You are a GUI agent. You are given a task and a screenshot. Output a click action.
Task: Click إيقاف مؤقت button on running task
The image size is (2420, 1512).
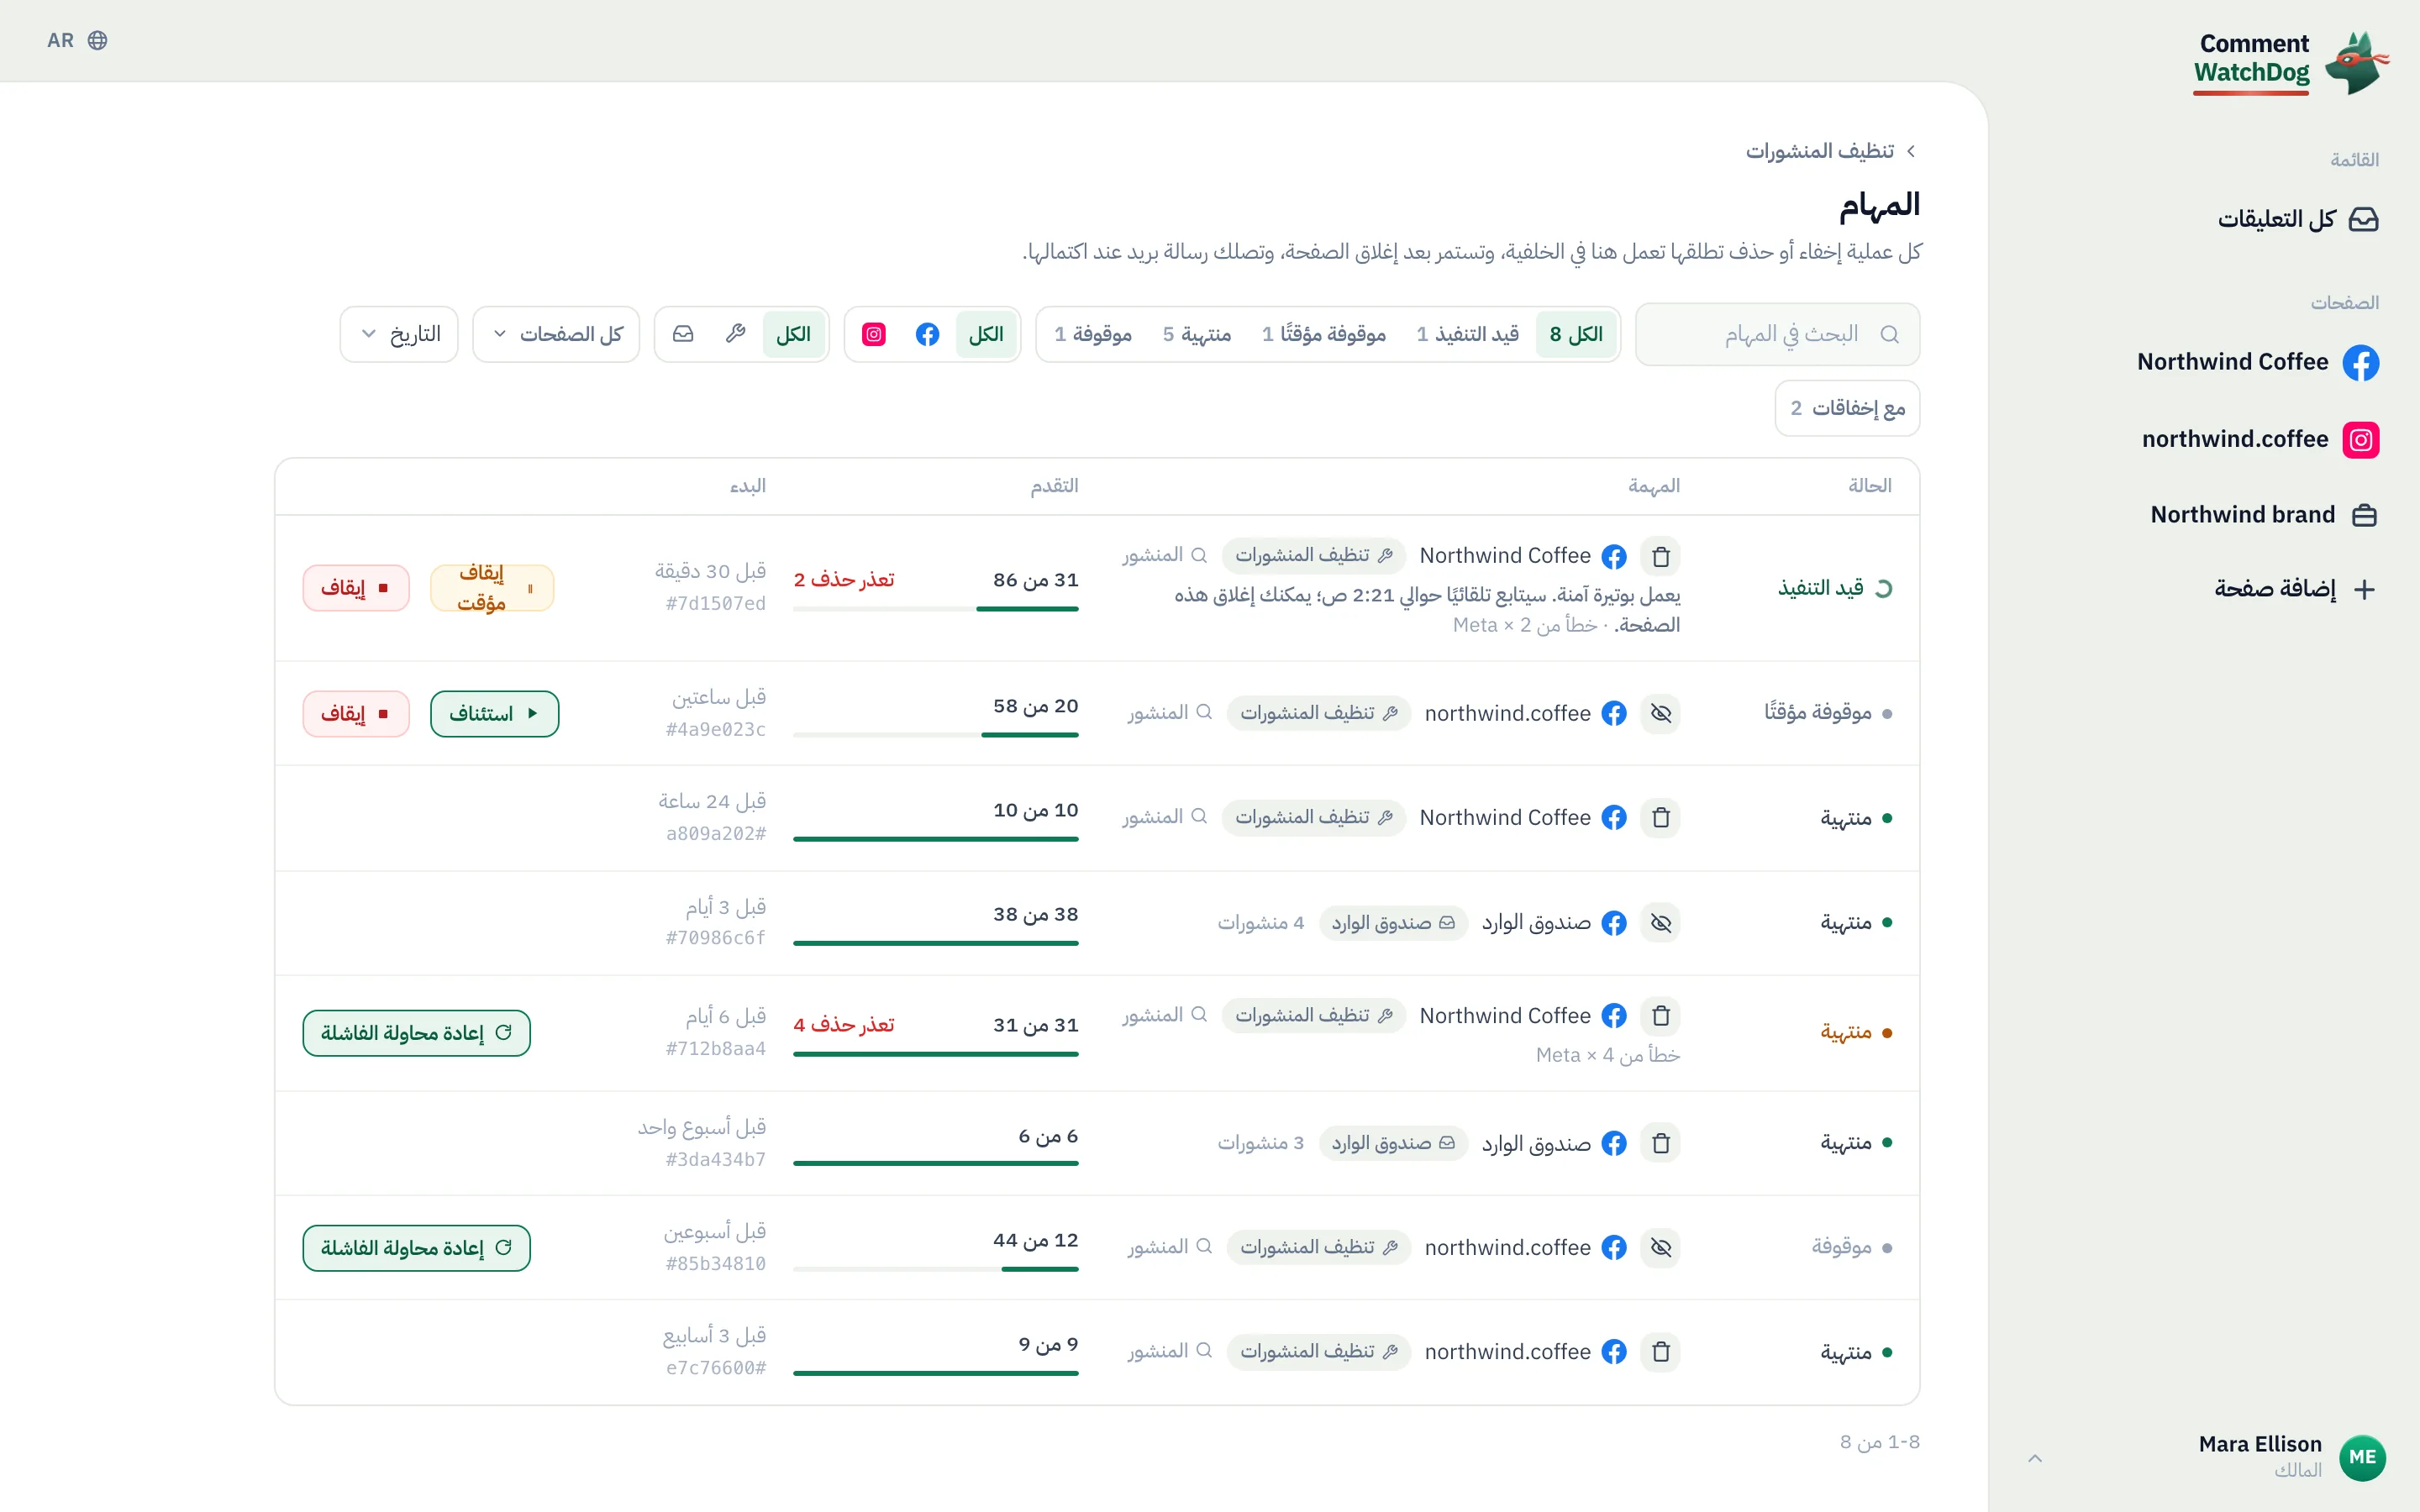[492, 588]
